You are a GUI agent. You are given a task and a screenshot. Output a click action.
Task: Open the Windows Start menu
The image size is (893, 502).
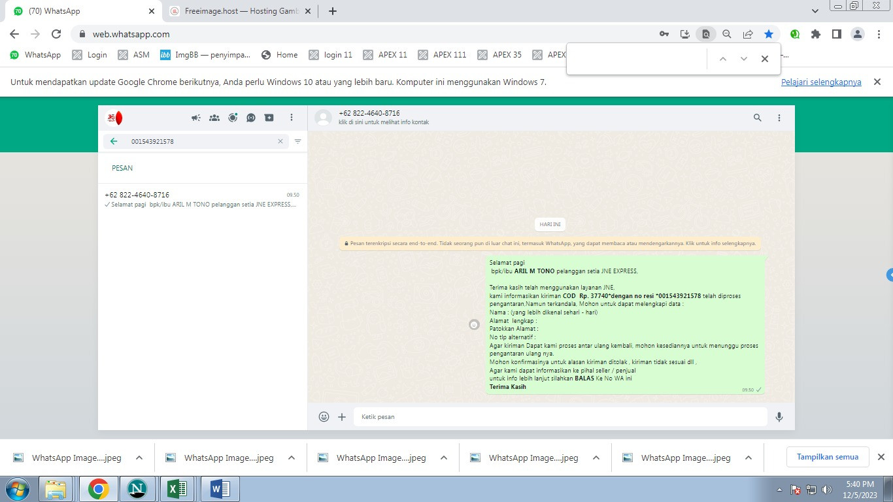[x=16, y=489]
